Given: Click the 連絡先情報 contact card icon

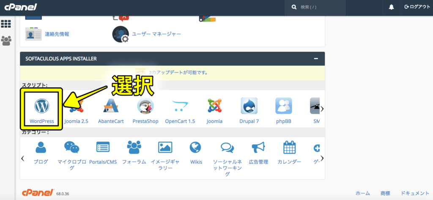Looking at the screenshot, I should point(33,34).
